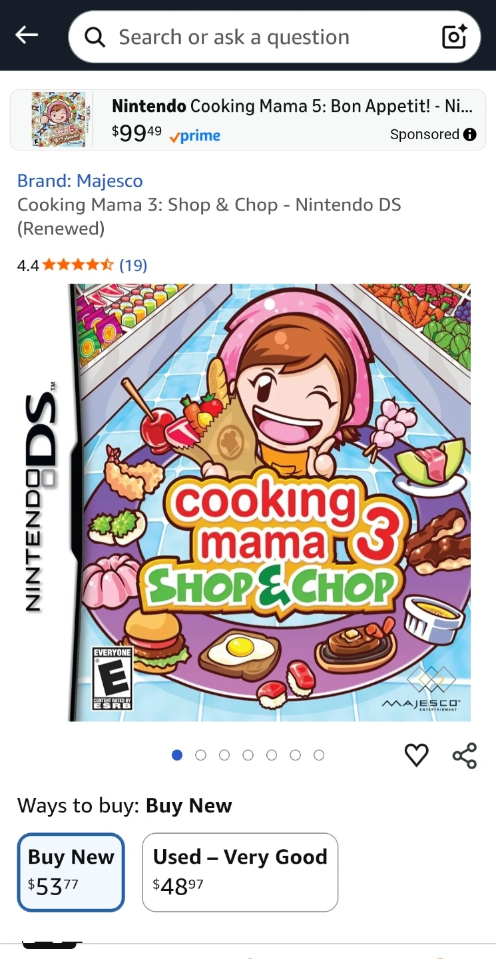Add item to wishlist heart icon
The height and width of the screenshot is (959, 496).
tap(417, 755)
